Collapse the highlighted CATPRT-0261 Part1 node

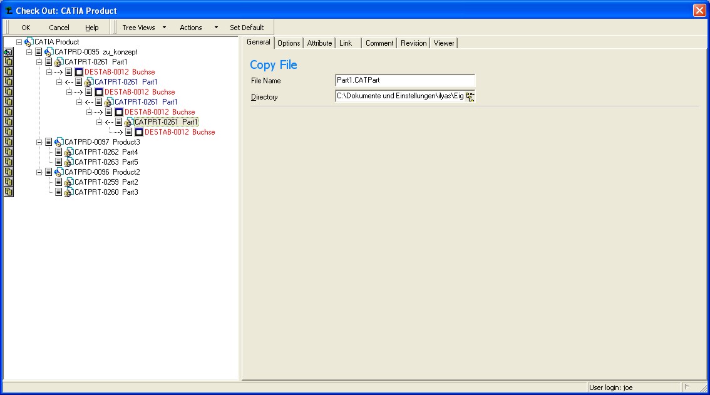[x=99, y=122]
